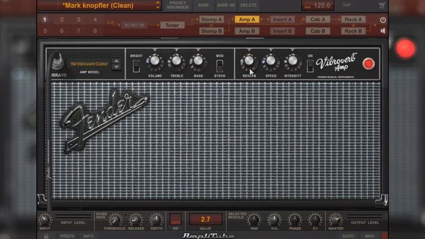Flip the vibrato ON switch

310,66
